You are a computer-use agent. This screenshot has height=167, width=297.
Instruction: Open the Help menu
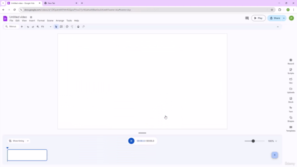77,20
